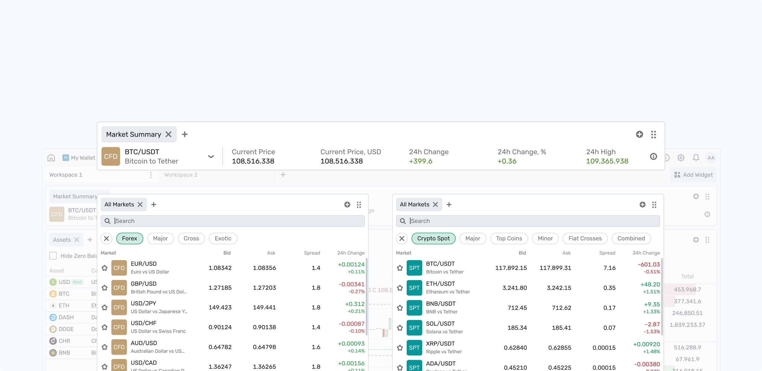Toggle the Minor filter chip
The height and width of the screenshot is (371, 762).
click(545, 238)
